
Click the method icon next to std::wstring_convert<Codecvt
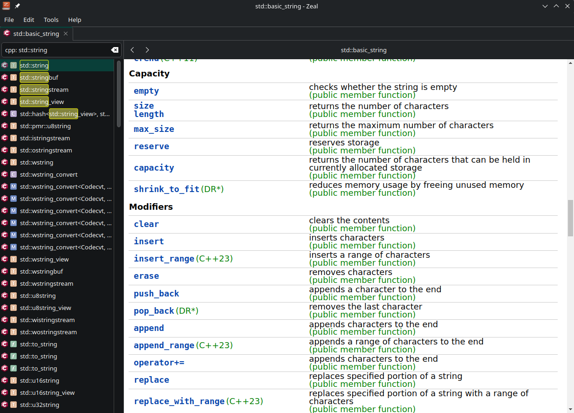coord(14,186)
